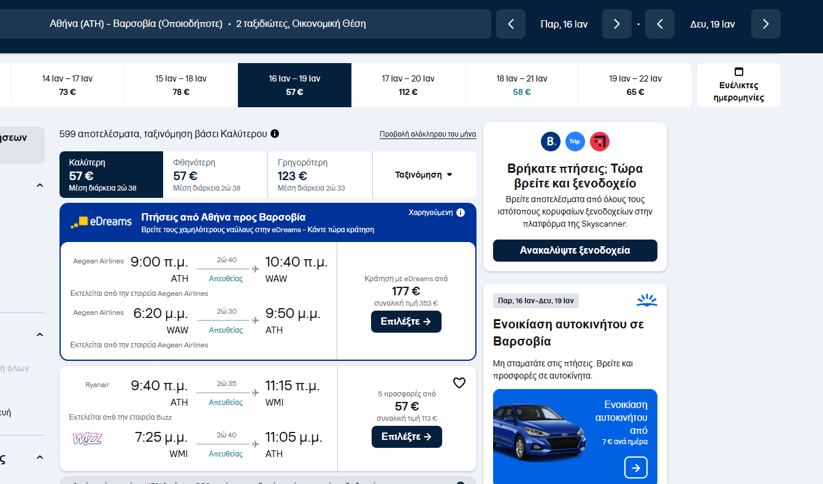Open Προβολή ολόκληρου του μήνα link

pos(427,134)
